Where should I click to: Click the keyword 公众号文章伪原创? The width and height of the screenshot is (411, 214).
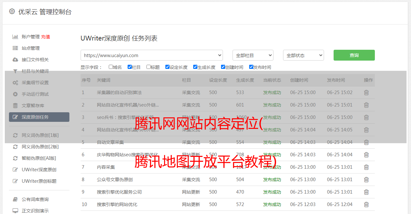coord(115,180)
